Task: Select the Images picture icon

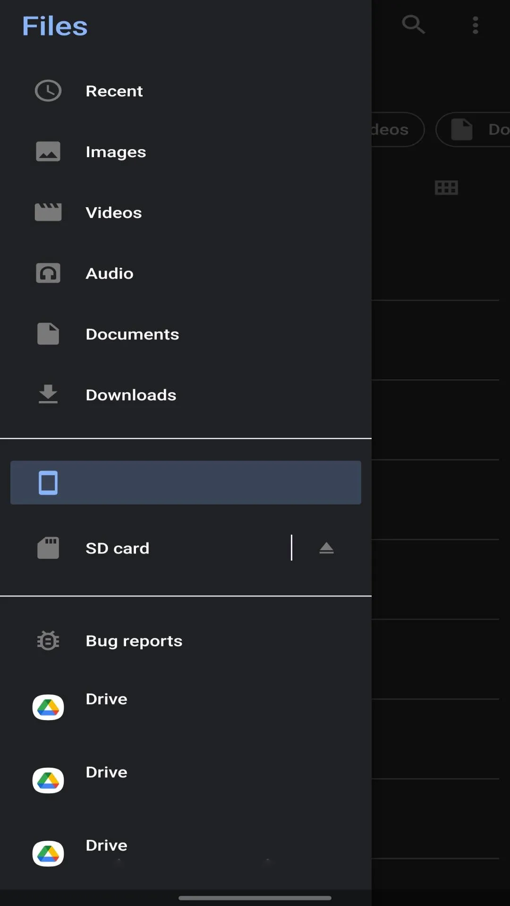Action: (48, 151)
